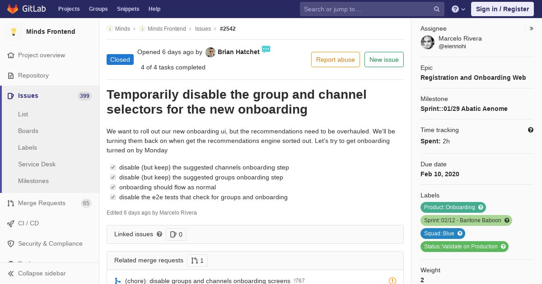
Task: Open the Projects menu
Action: click(69, 9)
